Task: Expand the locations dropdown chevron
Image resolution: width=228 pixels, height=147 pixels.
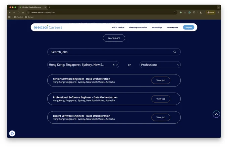Action: pyautogui.click(x=117, y=65)
